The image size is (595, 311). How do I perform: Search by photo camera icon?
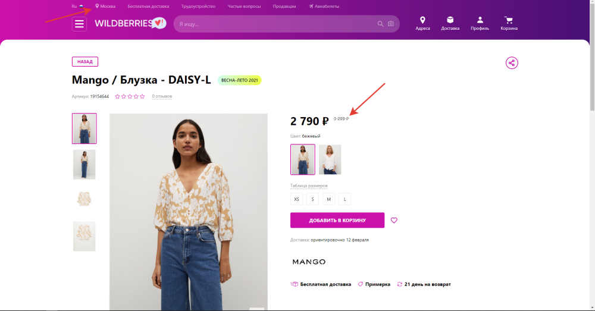pos(391,24)
